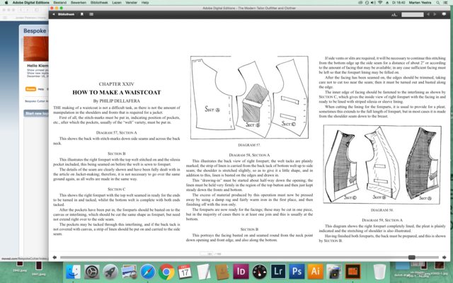Image resolution: width=453 pixels, height=283 pixels.
Task: Click Safari's forward button in background window
Action: click(27, 10)
